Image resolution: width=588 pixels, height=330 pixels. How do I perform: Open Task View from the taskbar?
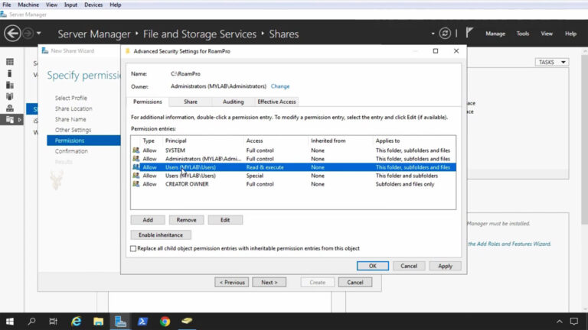54,322
